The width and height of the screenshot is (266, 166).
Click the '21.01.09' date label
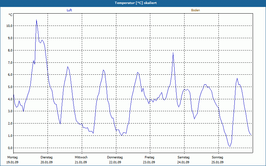[81, 162]
